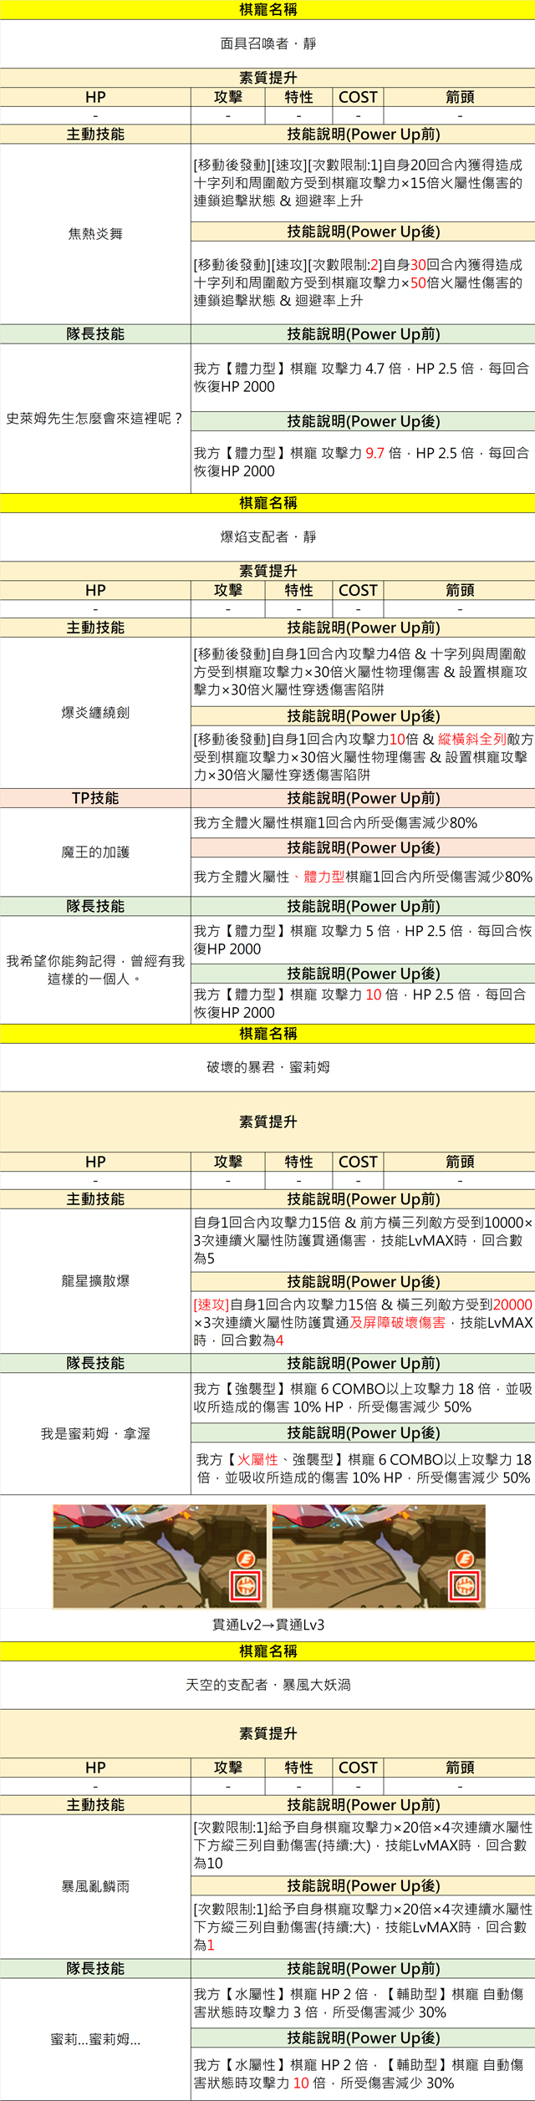Select the pet name 破壞的暴君．蜜莉姆
The height and width of the screenshot is (2101, 535).
point(267,1067)
